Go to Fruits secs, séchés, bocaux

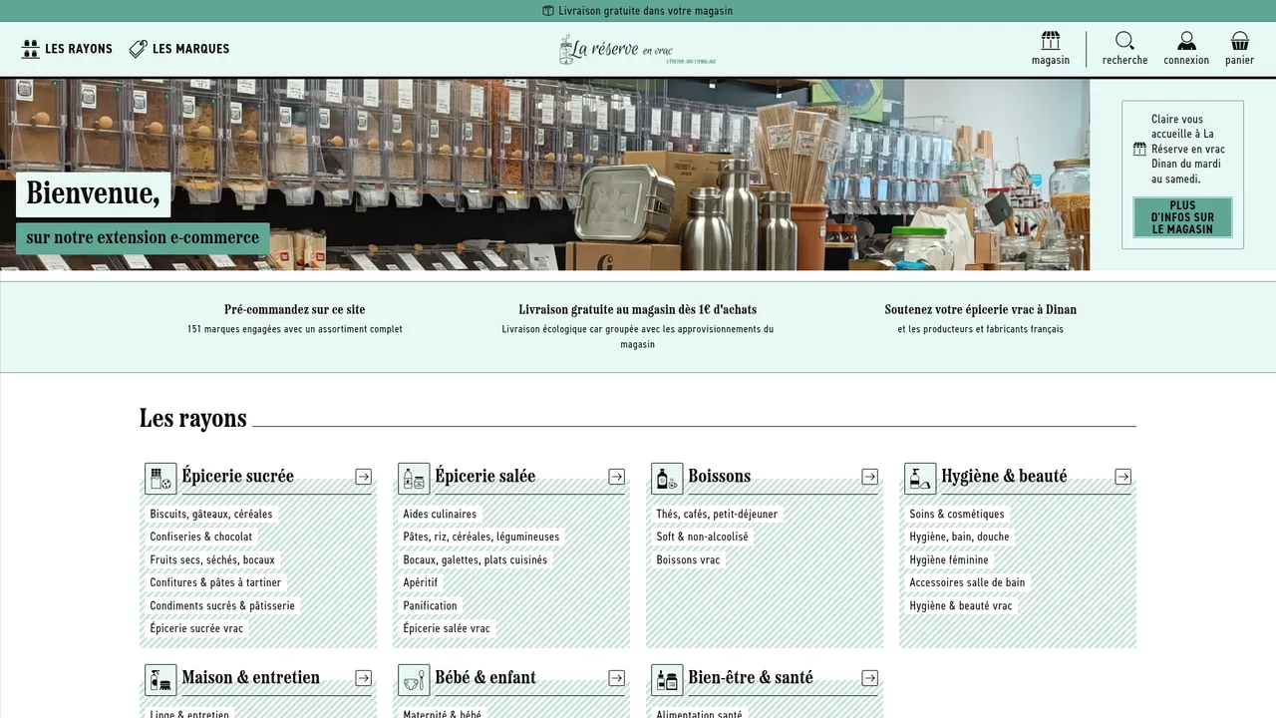click(x=212, y=560)
